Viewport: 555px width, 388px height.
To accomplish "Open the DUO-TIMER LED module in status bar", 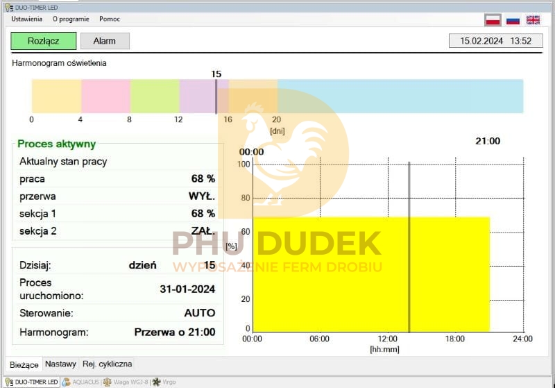I will pos(31,382).
